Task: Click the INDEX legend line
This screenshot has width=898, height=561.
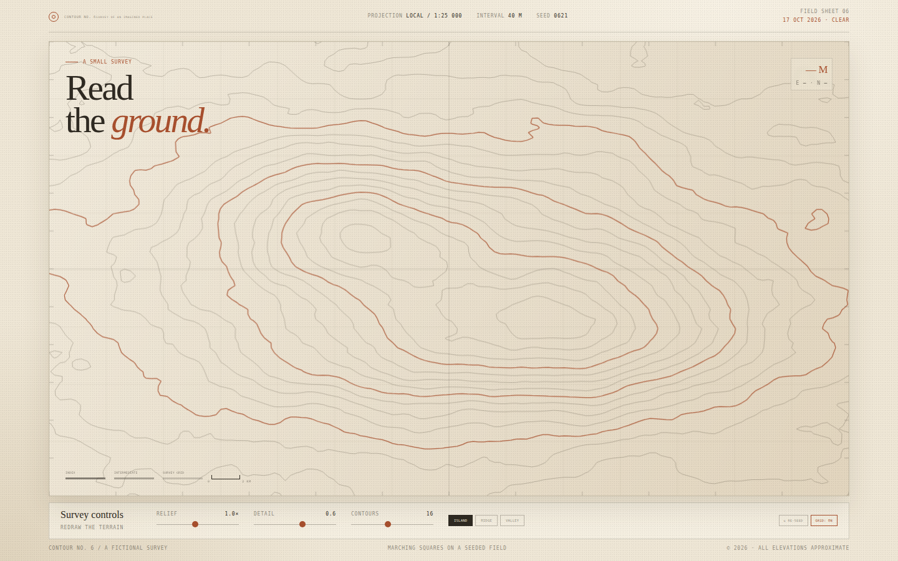Action: point(85,479)
